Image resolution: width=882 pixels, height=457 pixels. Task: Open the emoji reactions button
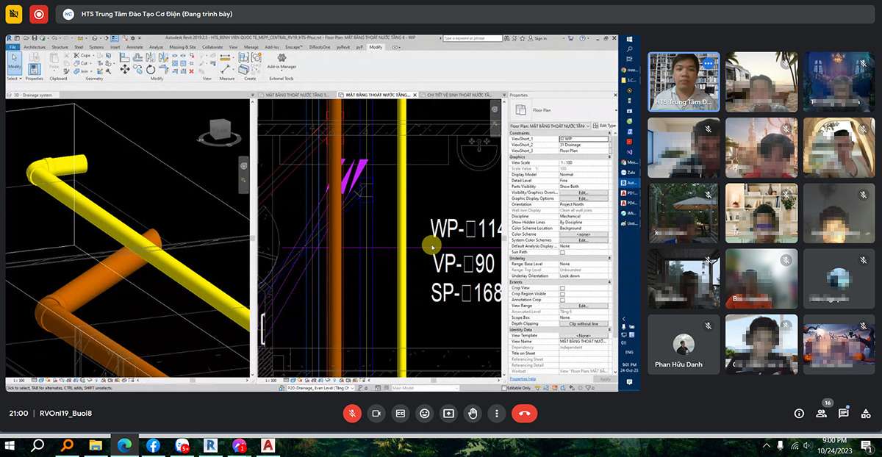point(424,413)
